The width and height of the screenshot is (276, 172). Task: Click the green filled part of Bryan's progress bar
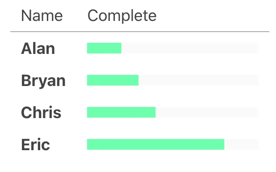click(113, 80)
